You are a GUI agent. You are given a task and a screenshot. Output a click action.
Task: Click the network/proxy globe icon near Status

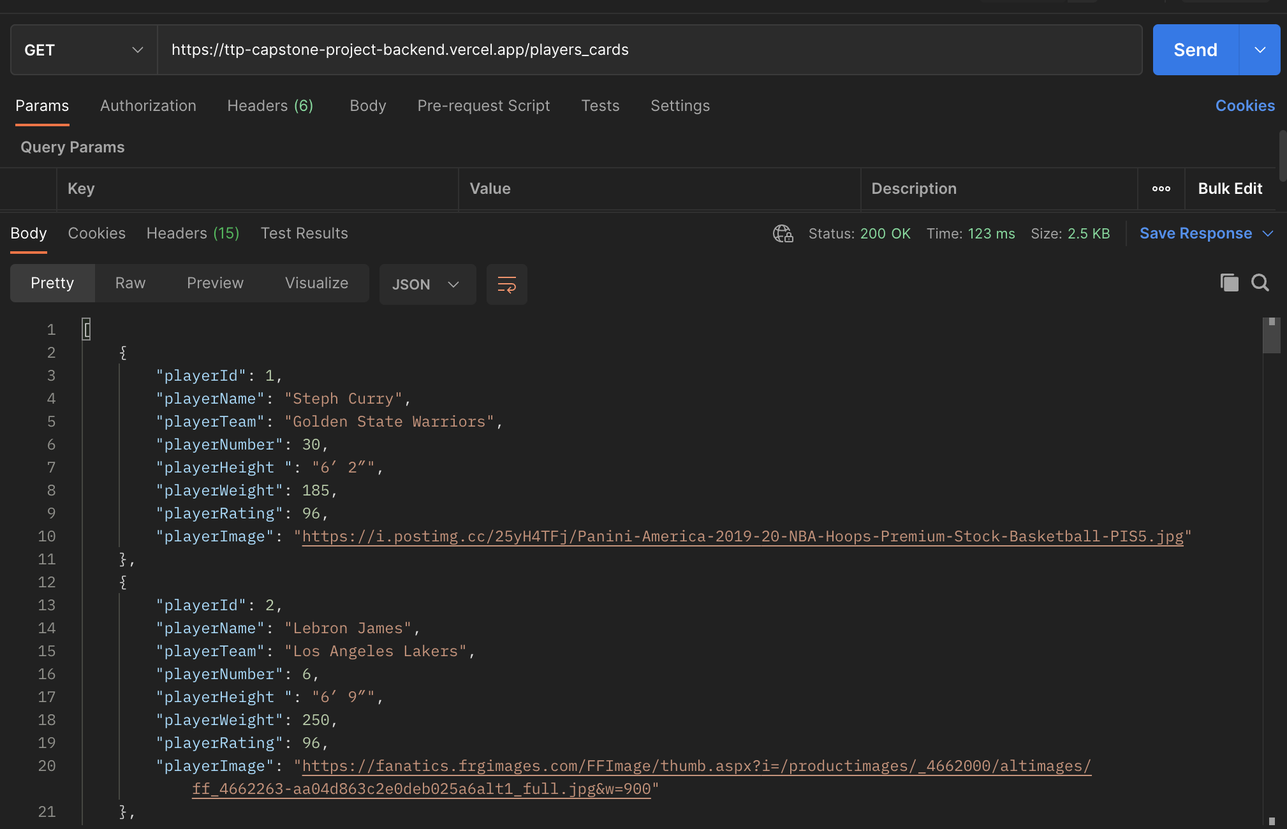783,233
